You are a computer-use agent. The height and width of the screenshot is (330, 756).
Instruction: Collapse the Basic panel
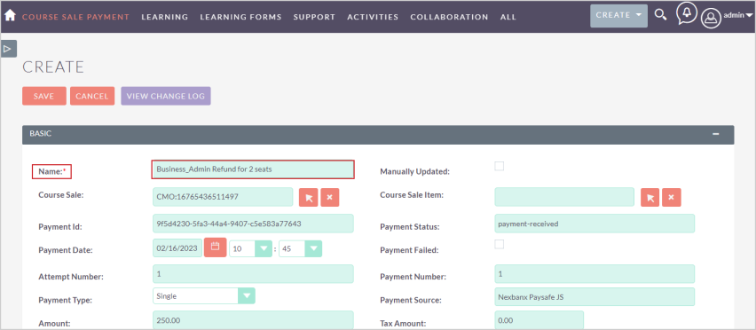(x=716, y=134)
